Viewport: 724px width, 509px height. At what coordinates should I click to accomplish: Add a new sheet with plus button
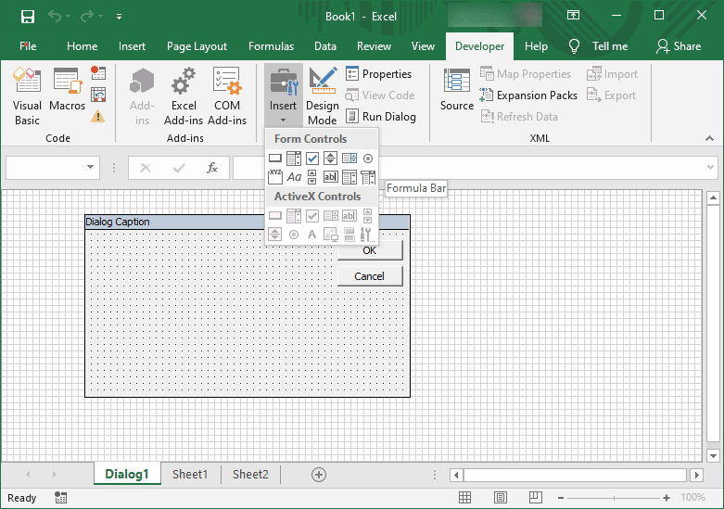319,475
